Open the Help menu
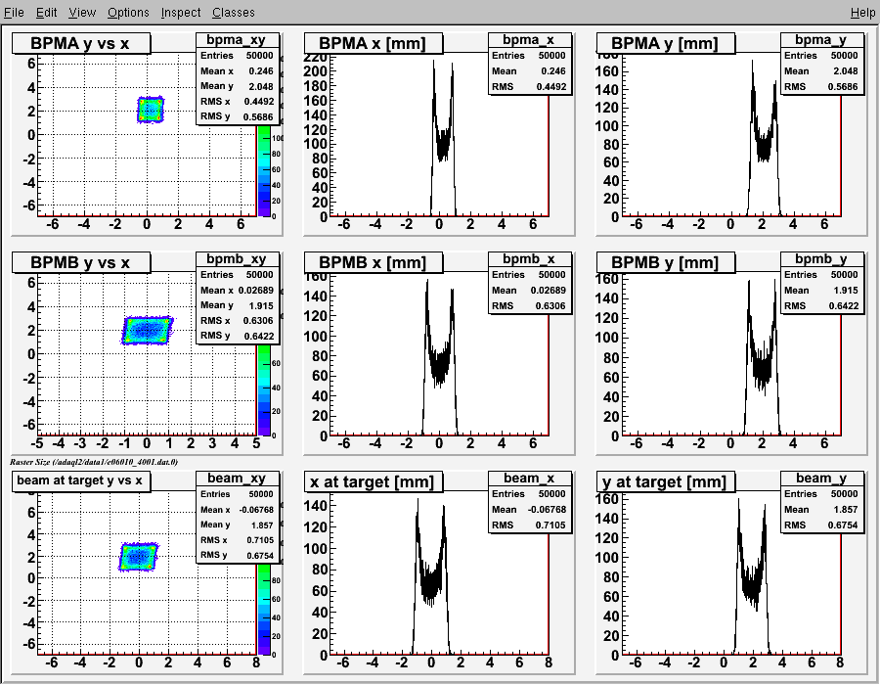 [x=862, y=12]
